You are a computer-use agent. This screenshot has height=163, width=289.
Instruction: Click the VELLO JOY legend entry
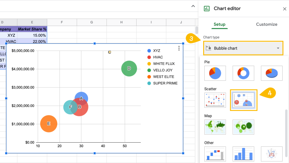coord(162,70)
